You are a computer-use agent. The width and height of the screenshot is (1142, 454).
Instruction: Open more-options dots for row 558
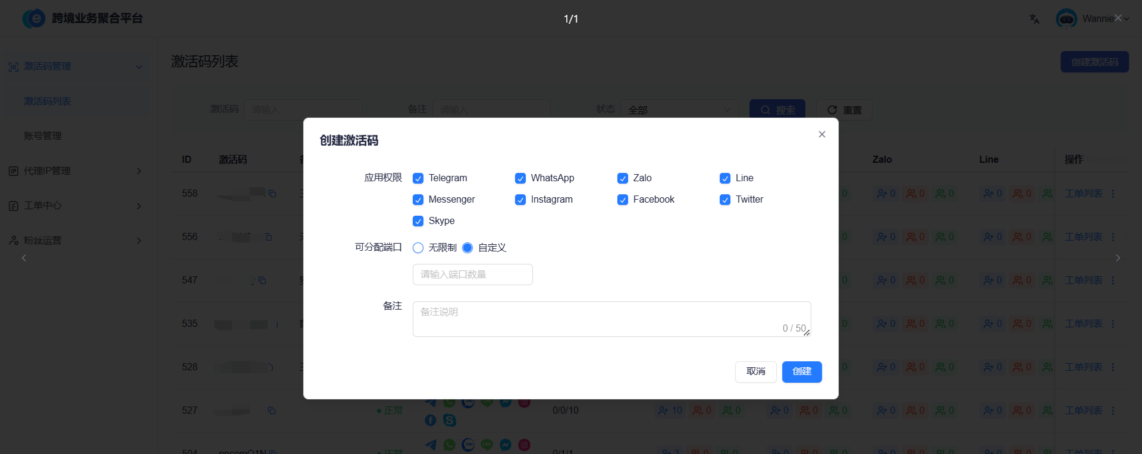click(1113, 194)
